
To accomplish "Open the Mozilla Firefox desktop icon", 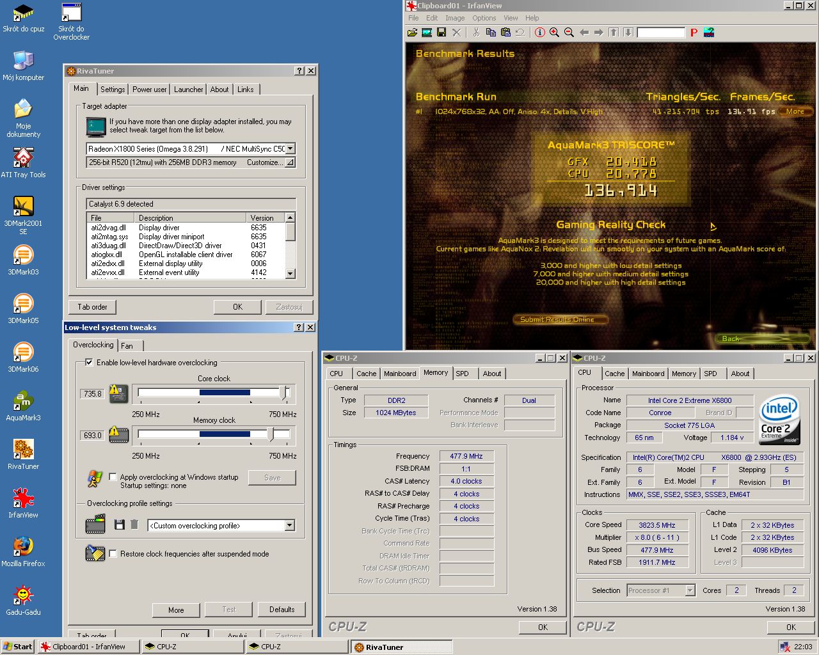I will tap(24, 552).
